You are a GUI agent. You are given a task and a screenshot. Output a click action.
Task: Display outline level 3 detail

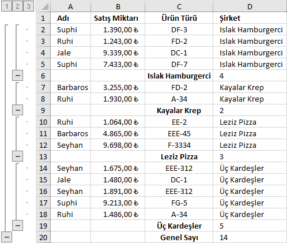[x=28, y=6]
